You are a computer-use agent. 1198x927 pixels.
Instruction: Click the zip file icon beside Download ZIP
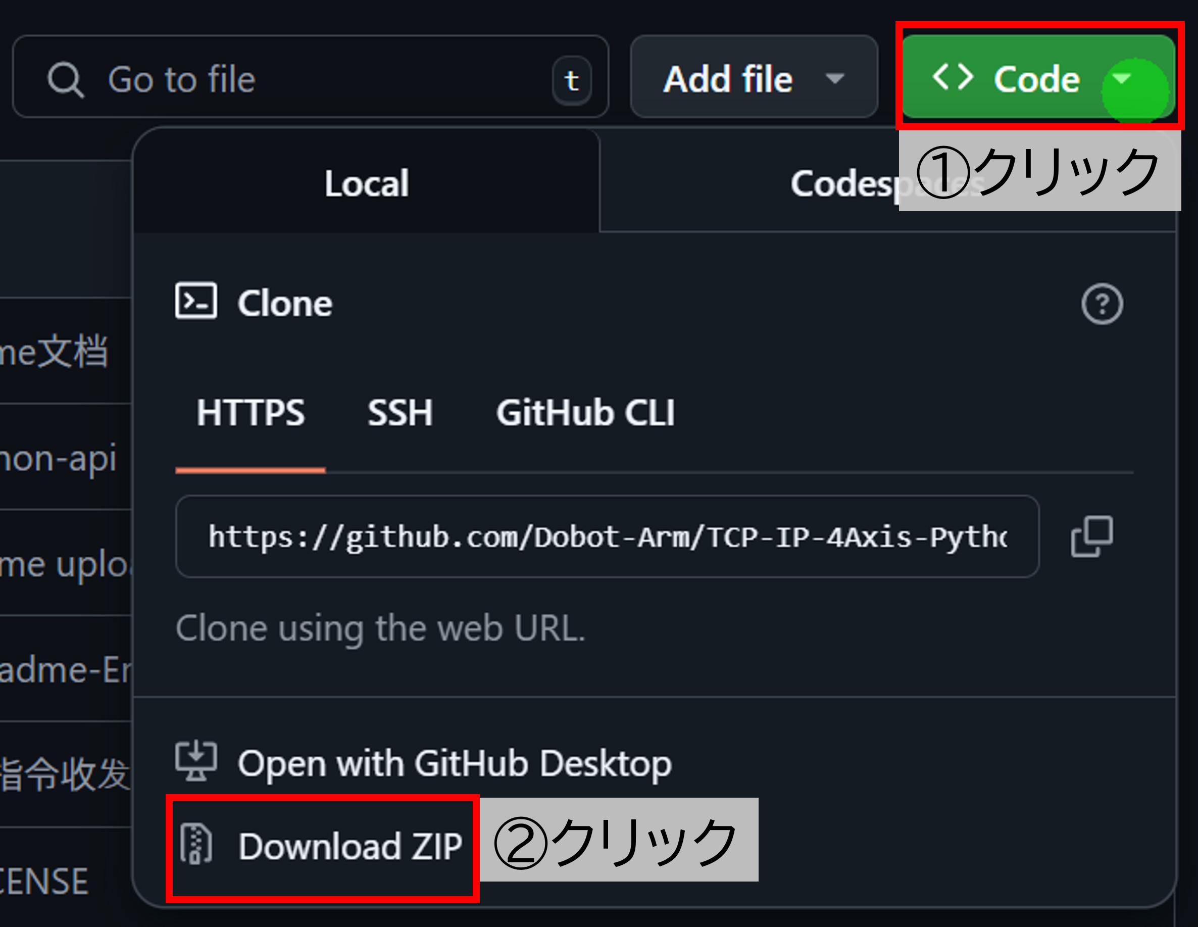coord(196,844)
